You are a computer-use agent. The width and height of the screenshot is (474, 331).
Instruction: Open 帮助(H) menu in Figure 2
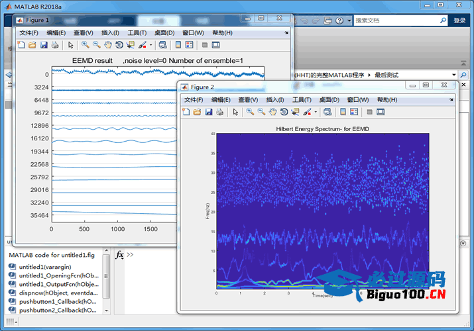point(387,99)
